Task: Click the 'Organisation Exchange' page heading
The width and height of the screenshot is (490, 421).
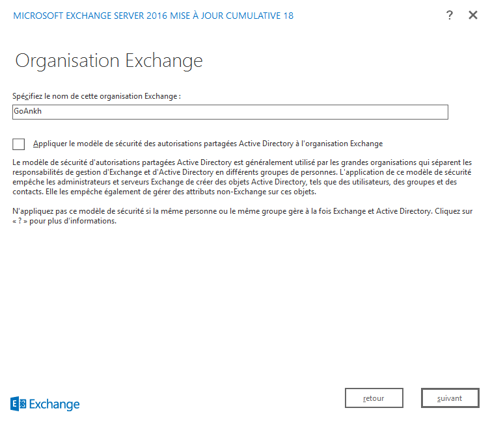Action: tap(109, 60)
